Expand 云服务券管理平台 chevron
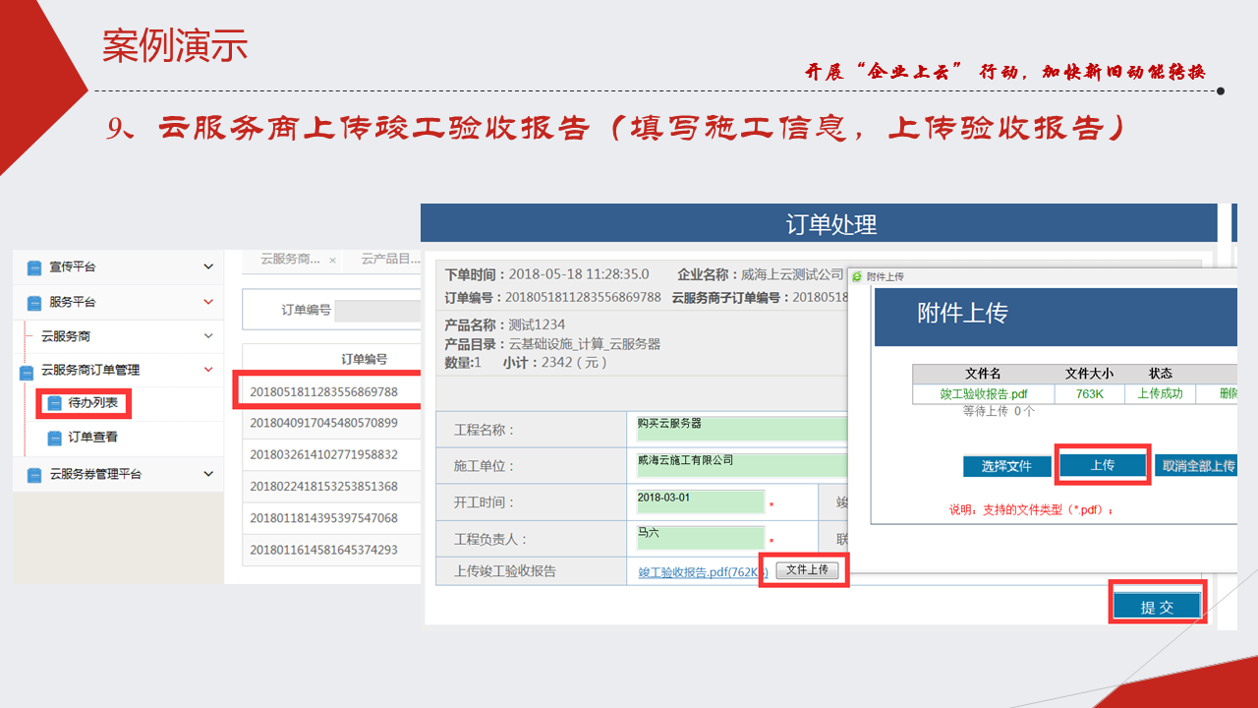1258x708 pixels. (x=208, y=474)
